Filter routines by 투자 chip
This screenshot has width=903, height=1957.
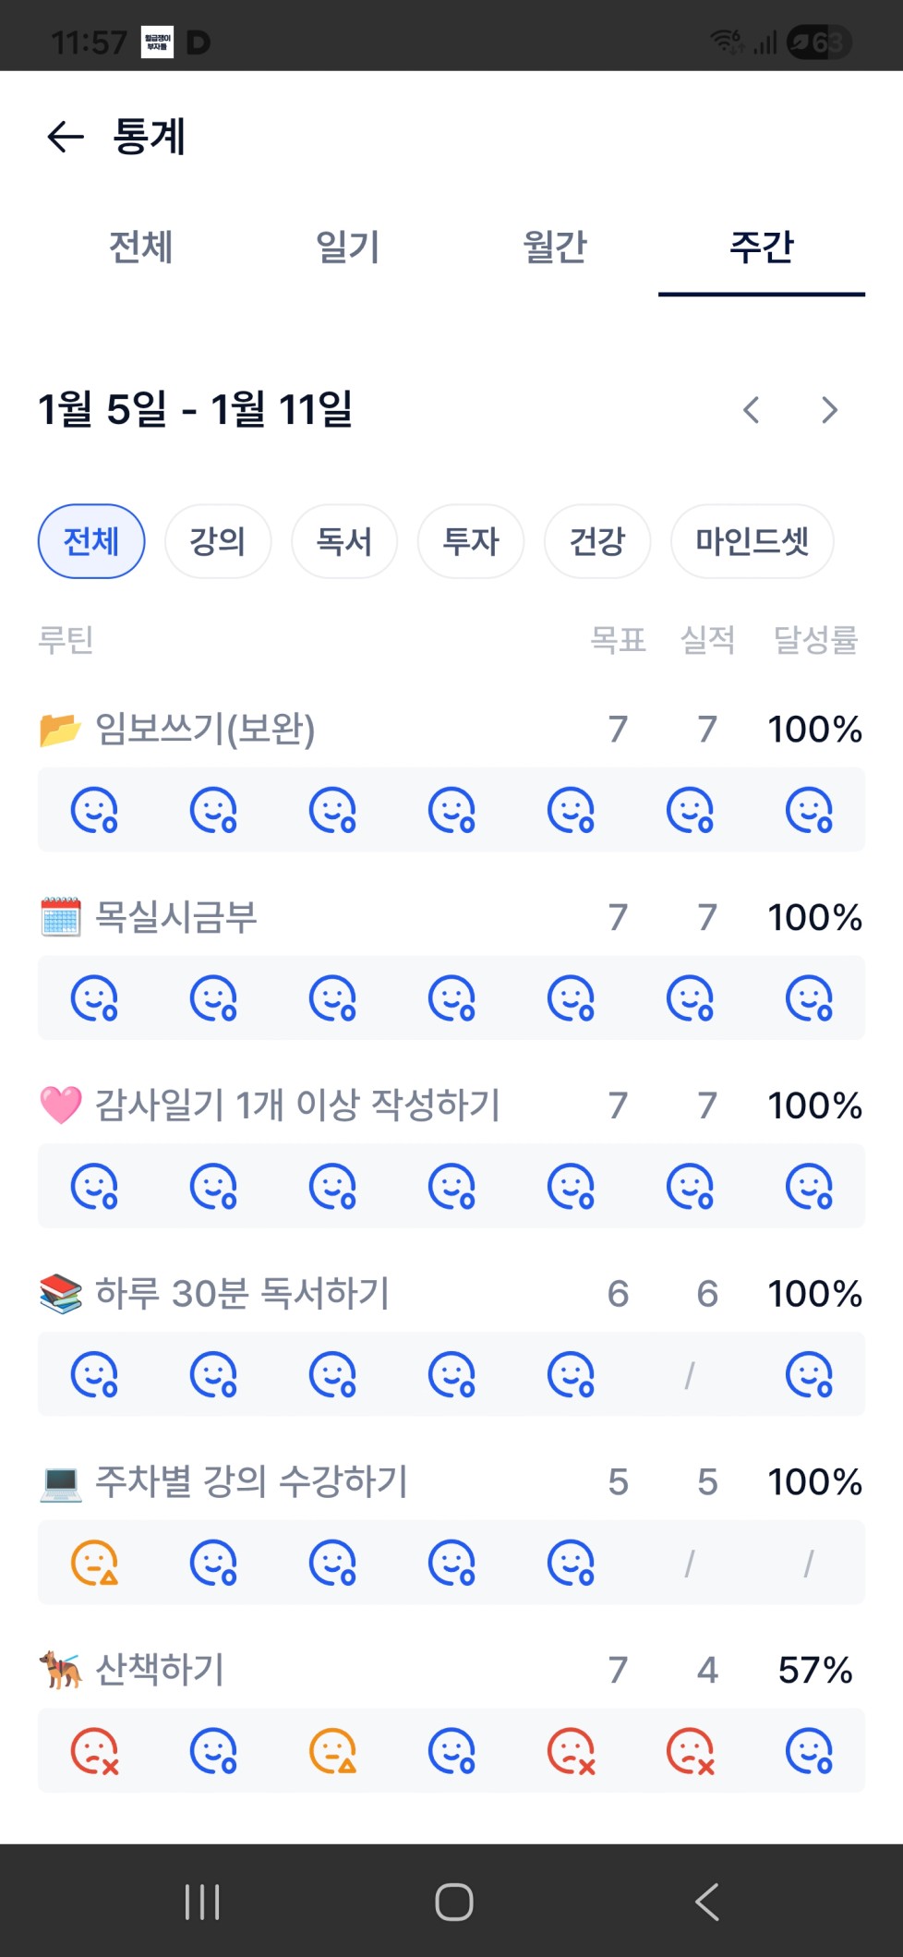[471, 541]
